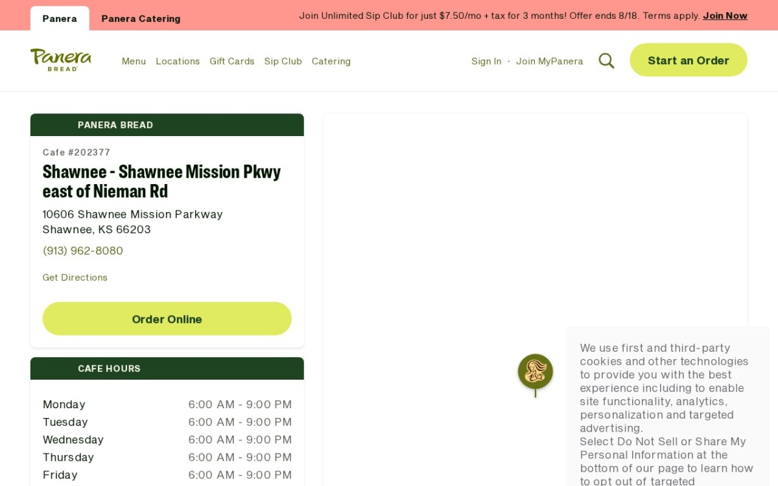778x486 pixels.
Task: Open the Gift Cards navigation item
Action: tap(232, 61)
